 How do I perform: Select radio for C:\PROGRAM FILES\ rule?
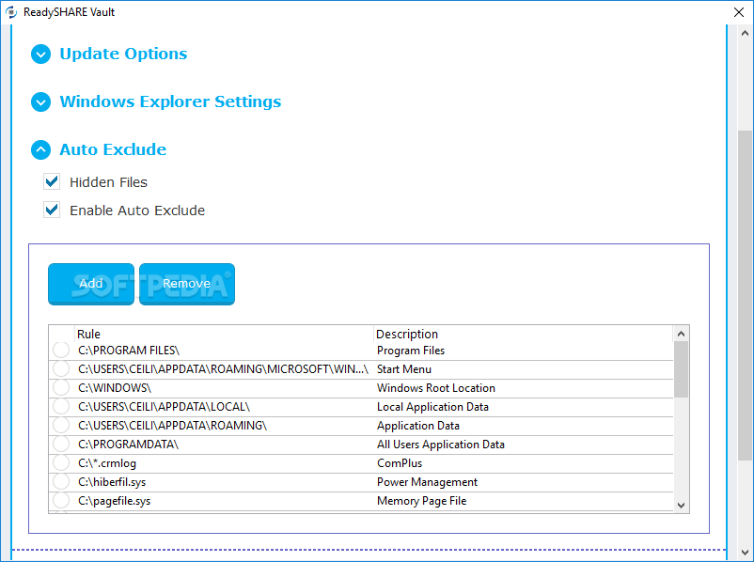pyautogui.click(x=61, y=350)
